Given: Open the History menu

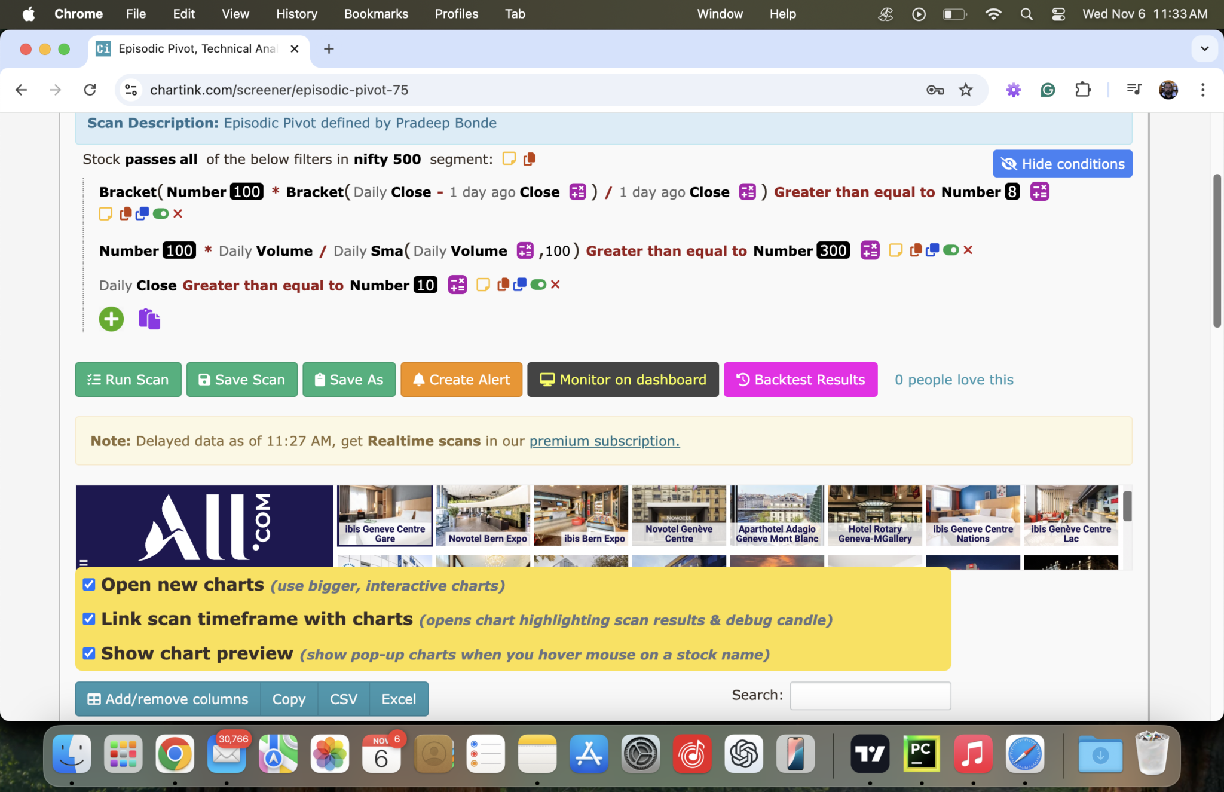Looking at the screenshot, I should coord(296,14).
